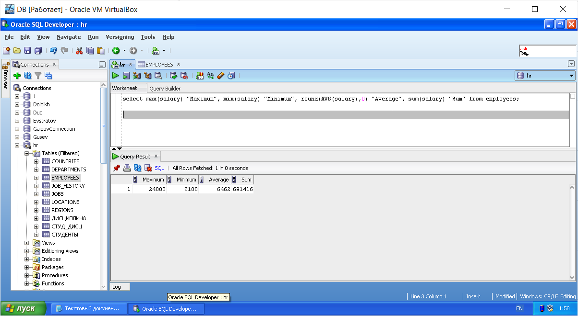Refresh the query result grid
Viewport: 578px width, 316px height.
click(137, 168)
